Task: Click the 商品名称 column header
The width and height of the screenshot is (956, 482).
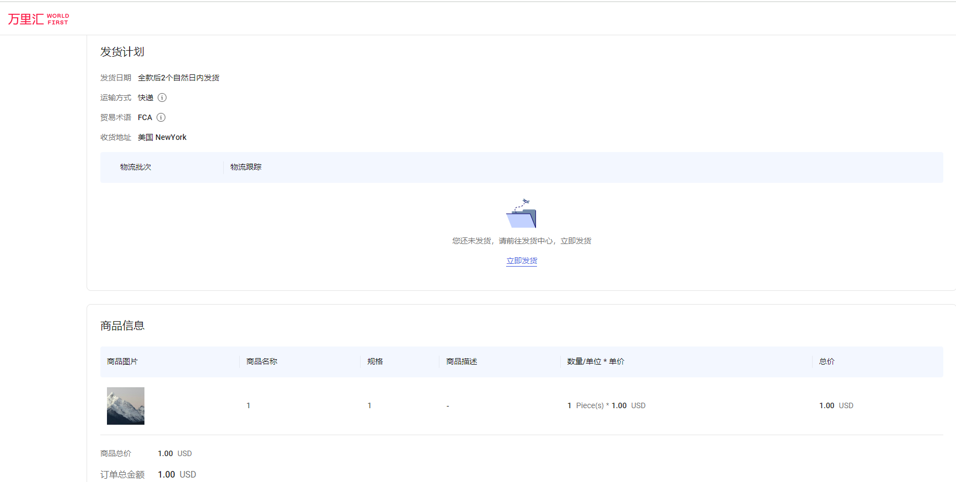Action: click(x=262, y=361)
